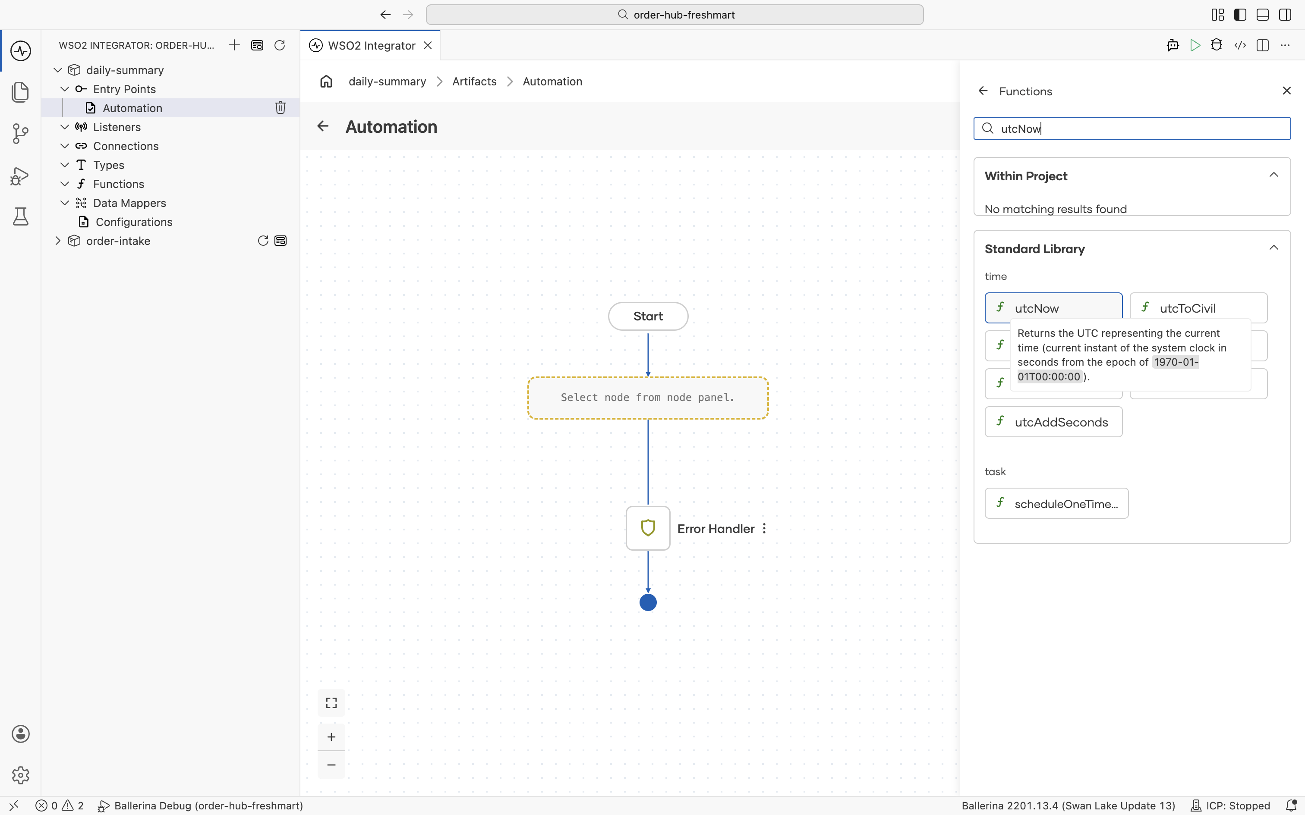Select the scheduleOneTime function

(x=1056, y=504)
